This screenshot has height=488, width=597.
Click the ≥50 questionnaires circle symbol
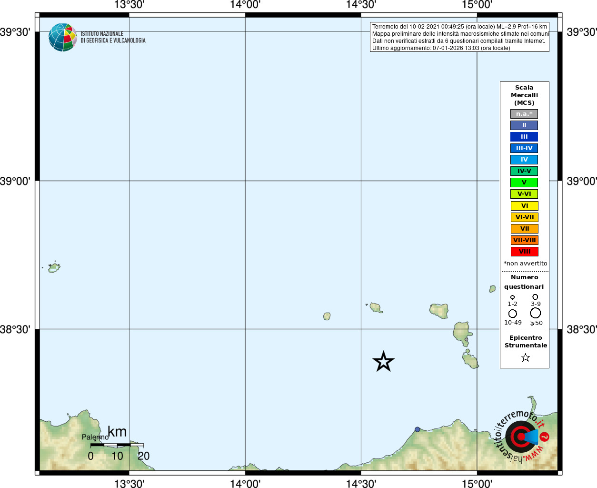(x=536, y=313)
